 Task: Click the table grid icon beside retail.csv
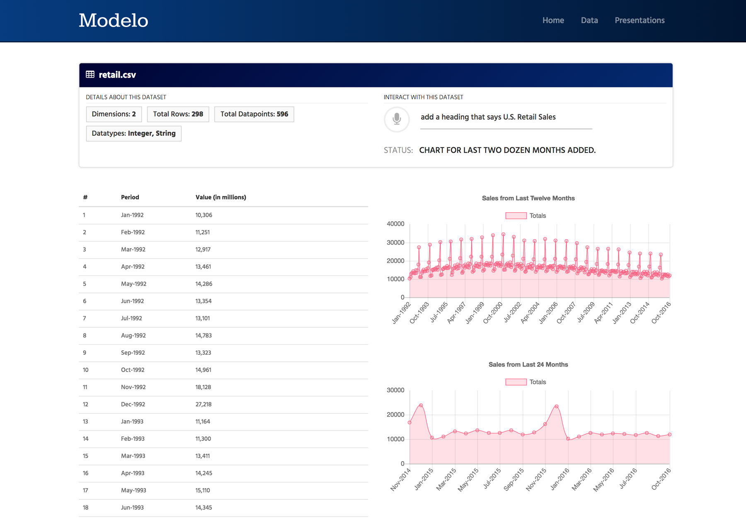[90, 75]
